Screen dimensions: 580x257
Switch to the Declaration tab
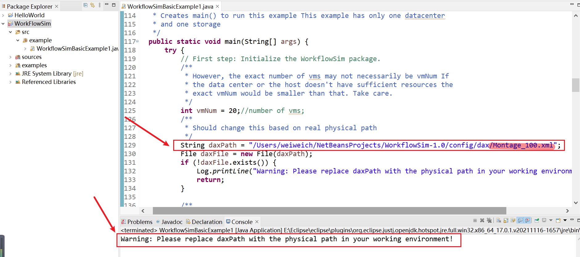(x=204, y=222)
